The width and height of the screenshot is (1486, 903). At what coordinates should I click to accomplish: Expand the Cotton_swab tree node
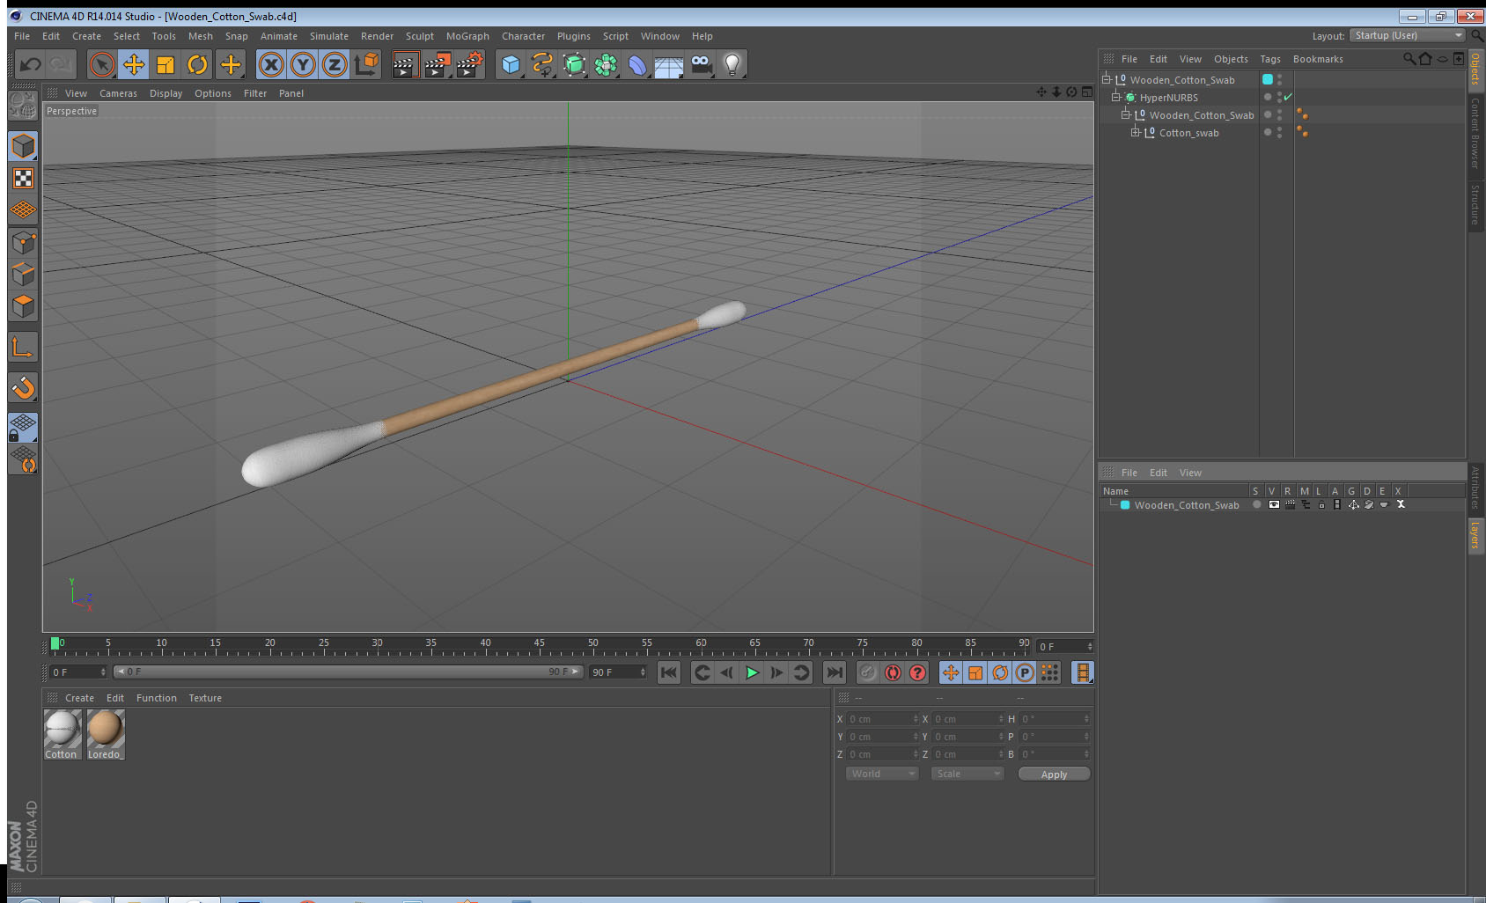click(x=1136, y=132)
